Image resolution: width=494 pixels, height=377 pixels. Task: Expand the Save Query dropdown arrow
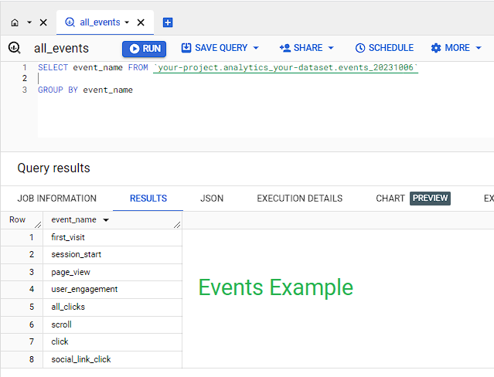click(x=256, y=48)
